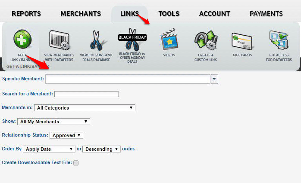Click the Create a Custom Link label

(206, 58)
